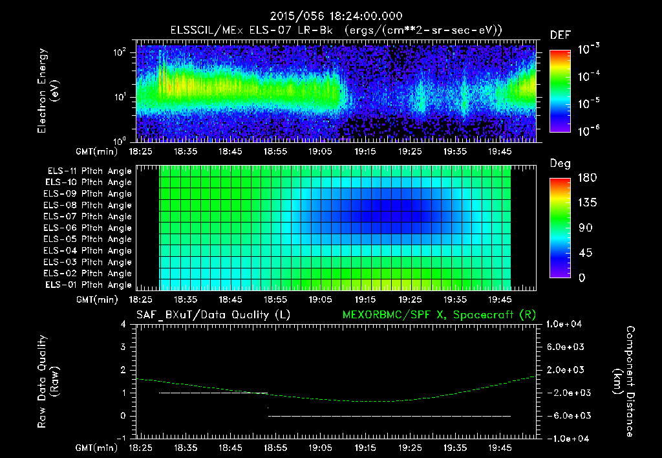Click the 'GMT(min)' label under the spectrogram
662x458 pixels.
click(x=97, y=151)
